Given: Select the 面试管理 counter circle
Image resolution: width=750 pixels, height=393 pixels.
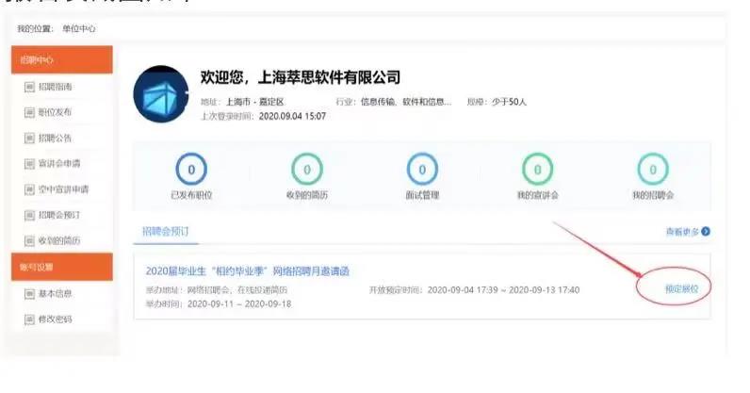Looking at the screenshot, I should click(422, 171).
